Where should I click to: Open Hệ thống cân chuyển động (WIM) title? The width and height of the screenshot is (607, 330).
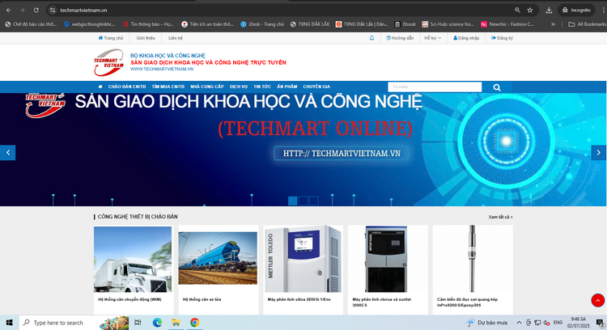pos(129,299)
